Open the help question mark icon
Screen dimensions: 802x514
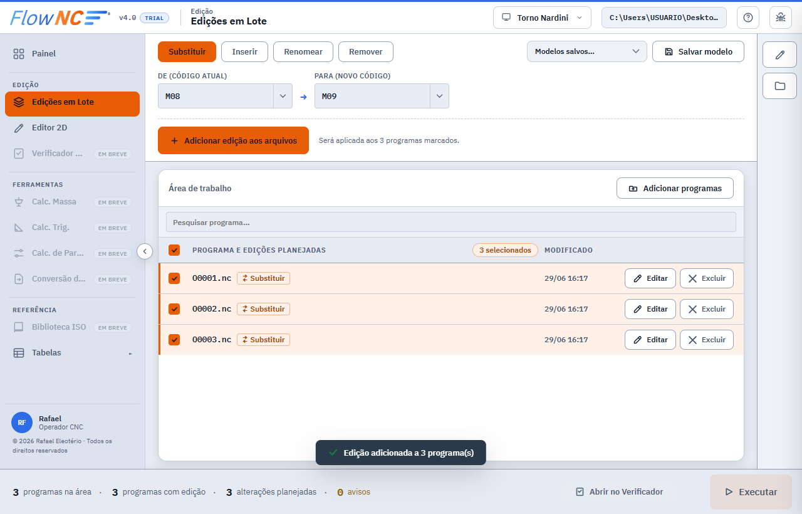click(748, 18)
